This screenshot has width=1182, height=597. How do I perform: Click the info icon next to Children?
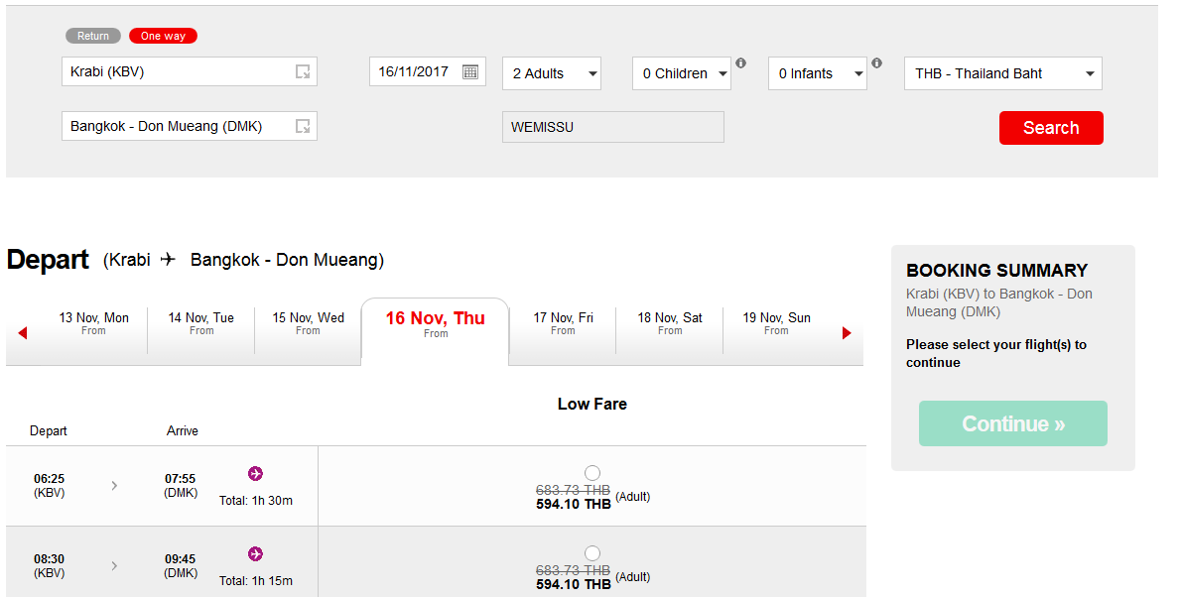pos(741,63)
